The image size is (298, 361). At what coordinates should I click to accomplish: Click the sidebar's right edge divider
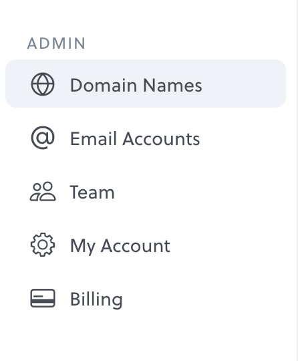pos(297,180)
